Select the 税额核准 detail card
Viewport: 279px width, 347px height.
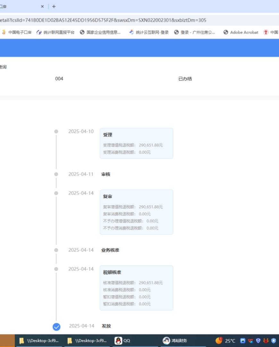(136, 288)
